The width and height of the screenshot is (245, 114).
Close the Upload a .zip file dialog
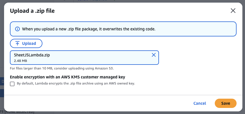[x=233, y=11]
